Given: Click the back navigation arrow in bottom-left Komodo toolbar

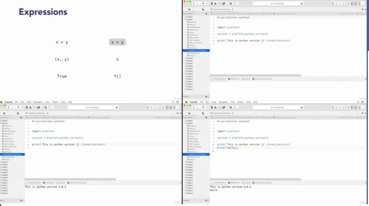Looking at the screenshot, I should [9, 107].
